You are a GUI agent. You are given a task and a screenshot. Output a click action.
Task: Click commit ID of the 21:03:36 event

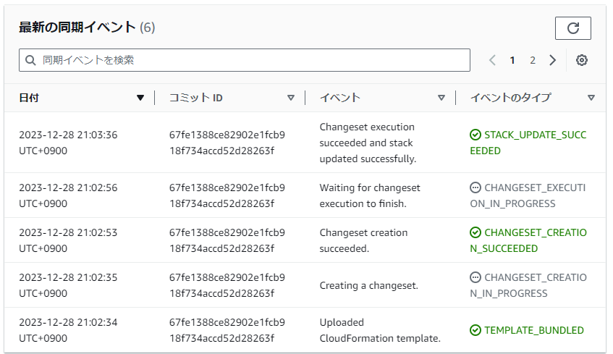(227, 143)
